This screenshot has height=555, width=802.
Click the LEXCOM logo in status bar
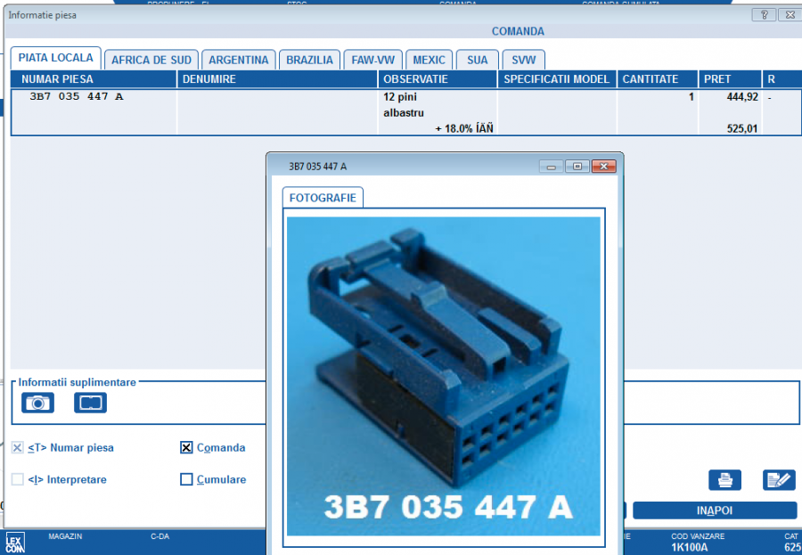point(15,542)
